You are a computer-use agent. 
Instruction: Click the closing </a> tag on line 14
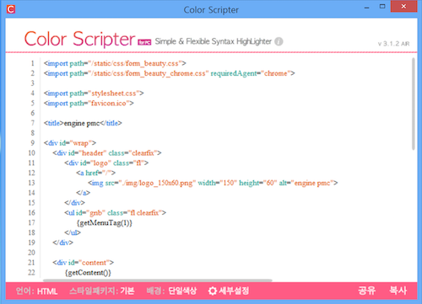click(84, 193)
